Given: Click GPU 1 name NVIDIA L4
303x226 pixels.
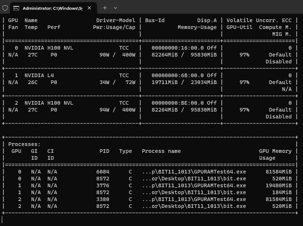Looking at the screenshot, I should 39,75.
